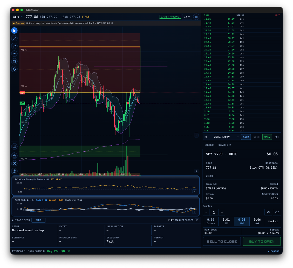Select PUT option type
This screenshot has height=268, width=293.
tap(277, 137)
